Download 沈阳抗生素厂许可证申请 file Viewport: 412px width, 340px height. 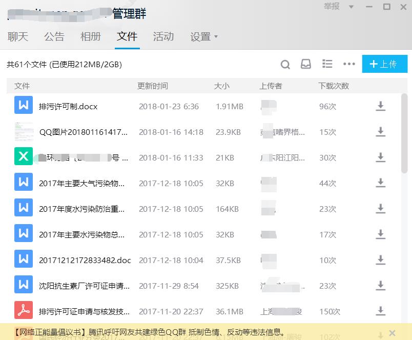pyautogui.click(x=380, y=285)
